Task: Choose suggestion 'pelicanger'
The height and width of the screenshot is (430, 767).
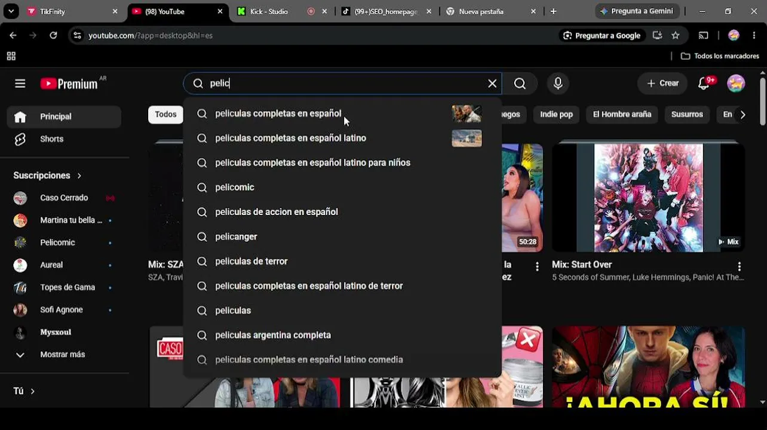Action: (x=342, y=236)
